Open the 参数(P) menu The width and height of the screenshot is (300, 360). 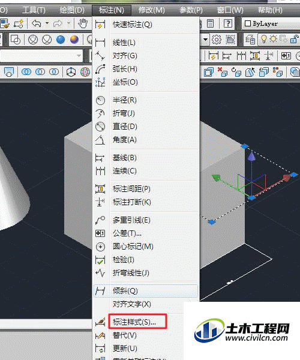coord(191,10)
